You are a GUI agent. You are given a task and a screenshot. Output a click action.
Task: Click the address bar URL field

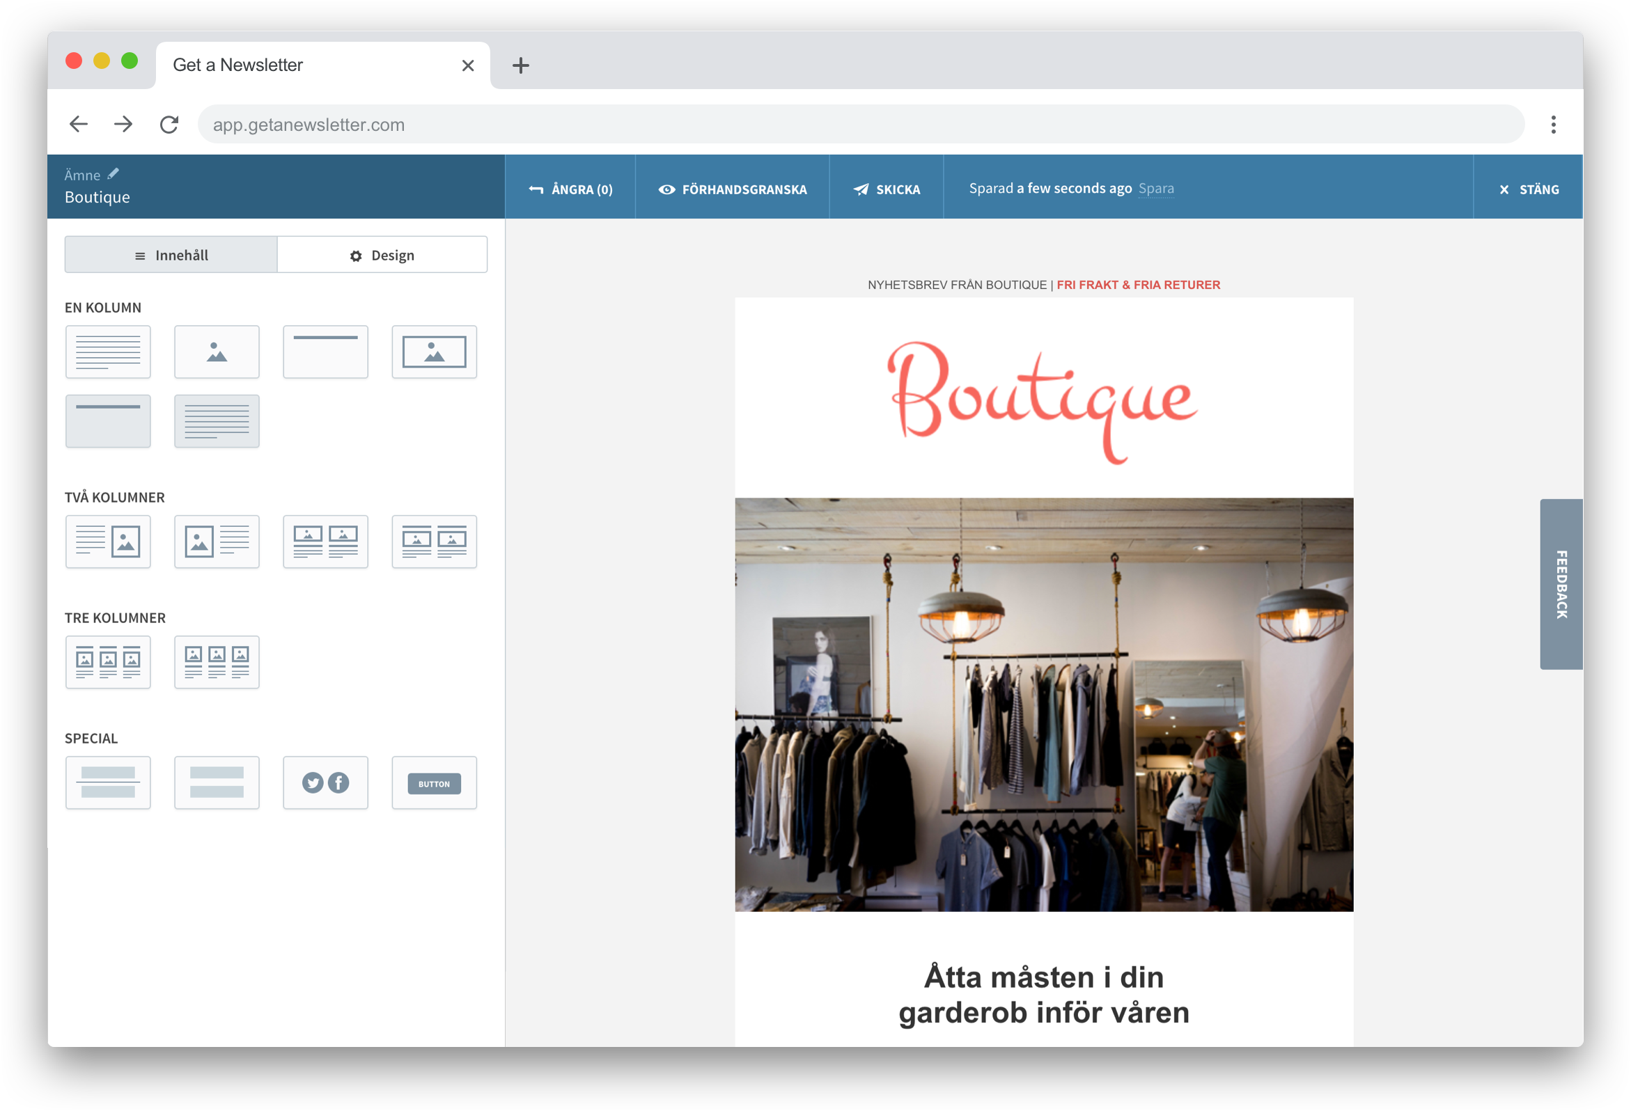pyautogui.click(x=861, y=124)
